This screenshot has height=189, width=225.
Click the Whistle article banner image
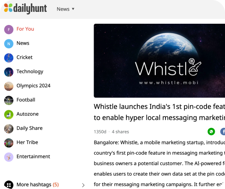tap(159, 61)
